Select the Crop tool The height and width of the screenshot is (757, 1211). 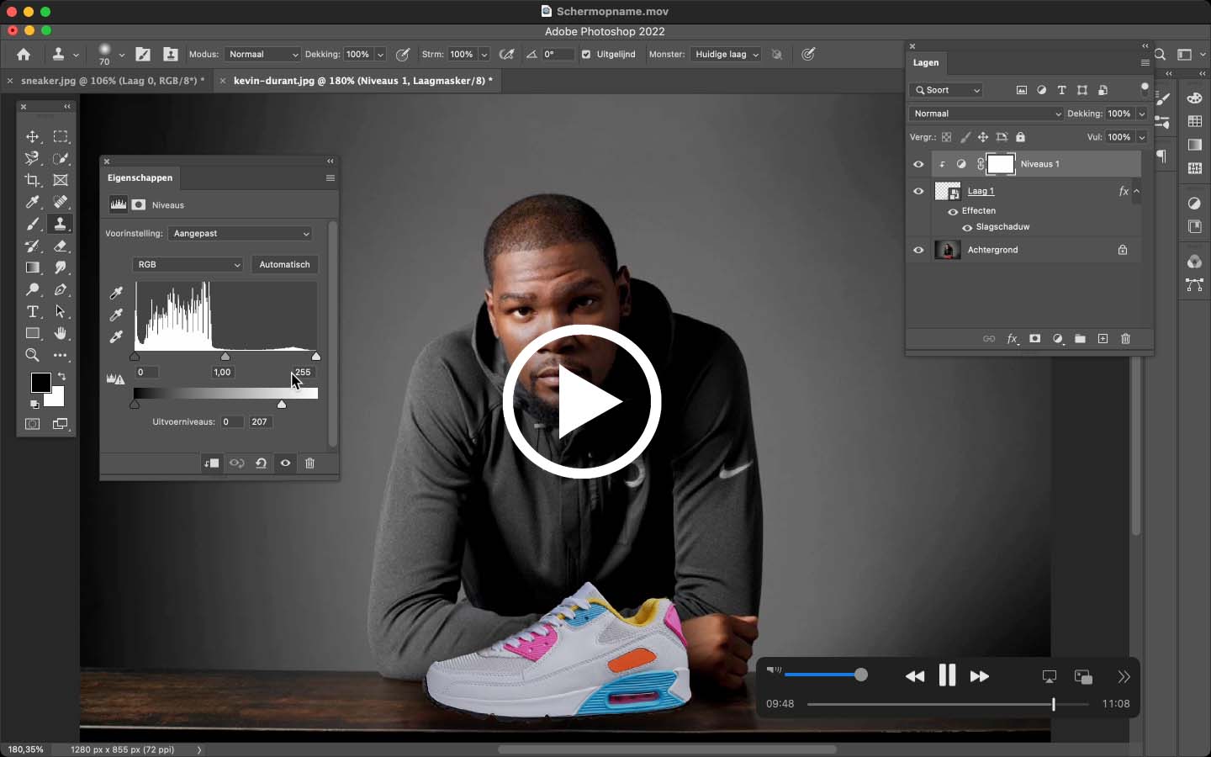(33, 180)
